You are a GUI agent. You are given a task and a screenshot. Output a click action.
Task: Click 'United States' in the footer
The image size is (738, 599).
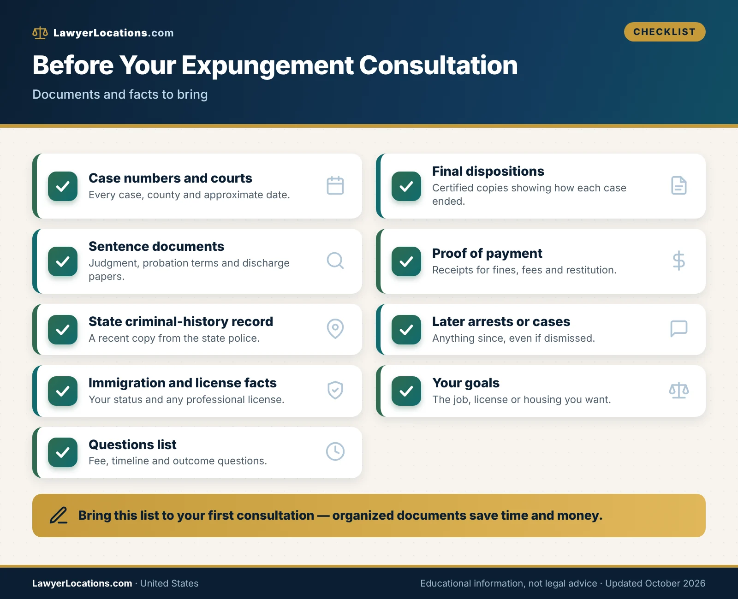click(169, 583)
